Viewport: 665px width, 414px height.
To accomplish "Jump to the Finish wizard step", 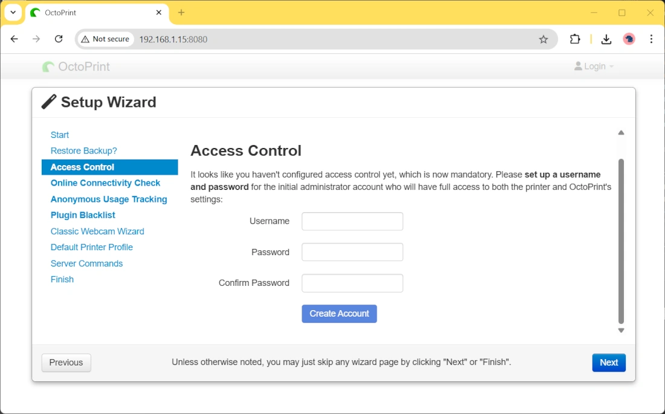I will point(62,280).
